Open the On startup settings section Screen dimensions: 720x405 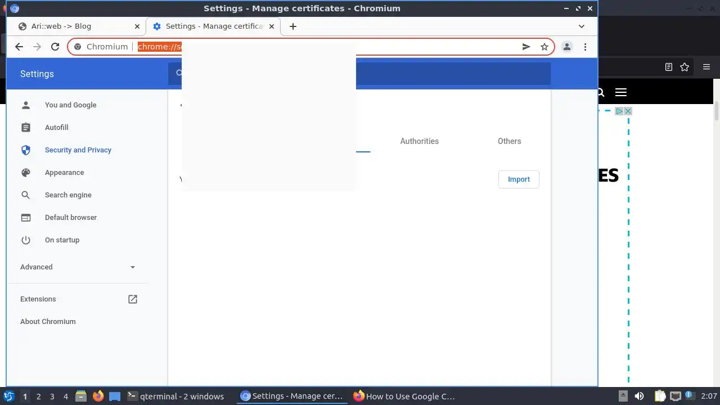[x=62, y=240]
